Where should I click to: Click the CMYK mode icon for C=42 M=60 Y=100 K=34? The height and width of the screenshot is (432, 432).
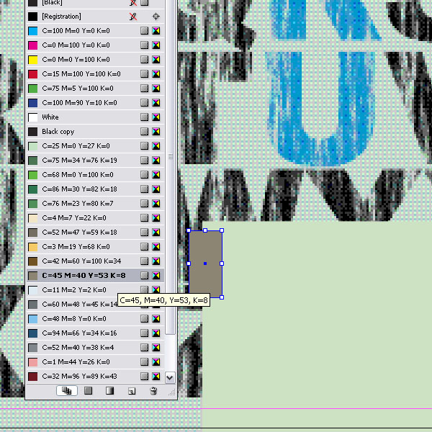pos(156,261)
